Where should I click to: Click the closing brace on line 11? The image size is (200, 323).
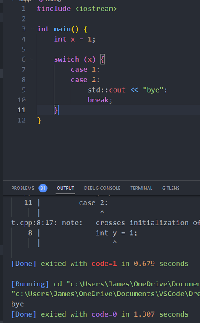tap(56, 110)
